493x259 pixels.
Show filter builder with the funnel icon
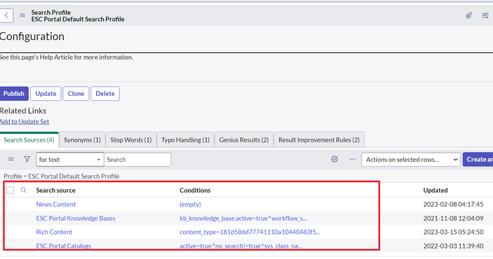pos(28,159)
